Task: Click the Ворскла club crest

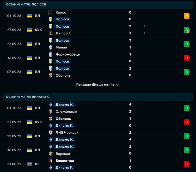Action: [x=51, y=153]
